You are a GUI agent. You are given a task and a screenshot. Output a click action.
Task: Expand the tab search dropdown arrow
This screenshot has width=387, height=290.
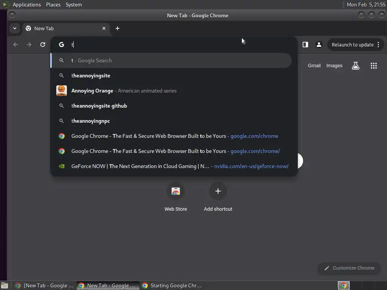point(15,28)
